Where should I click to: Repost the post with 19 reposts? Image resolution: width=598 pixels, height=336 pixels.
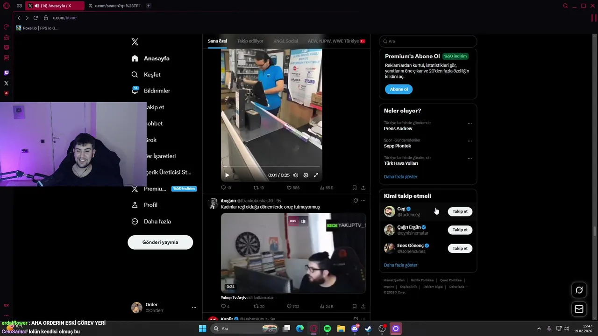(258, 188)
